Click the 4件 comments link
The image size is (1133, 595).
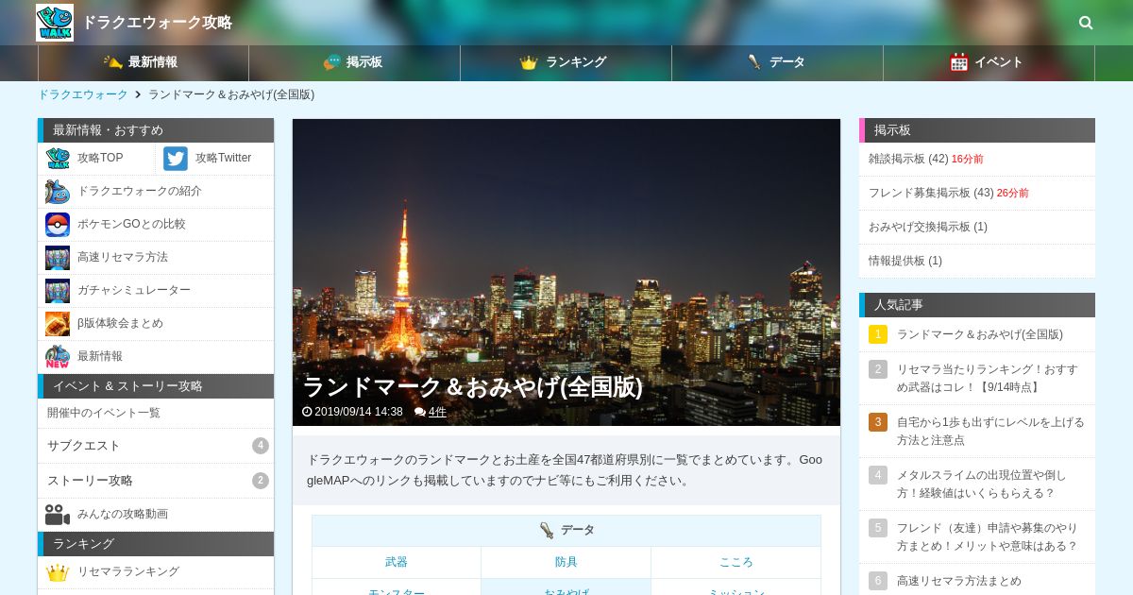coord(437,412)
